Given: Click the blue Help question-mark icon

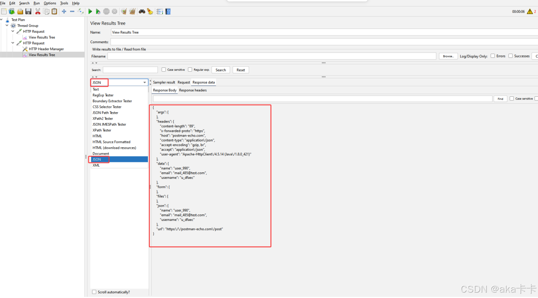Looking at the screenshot, I should coord(168,12).
